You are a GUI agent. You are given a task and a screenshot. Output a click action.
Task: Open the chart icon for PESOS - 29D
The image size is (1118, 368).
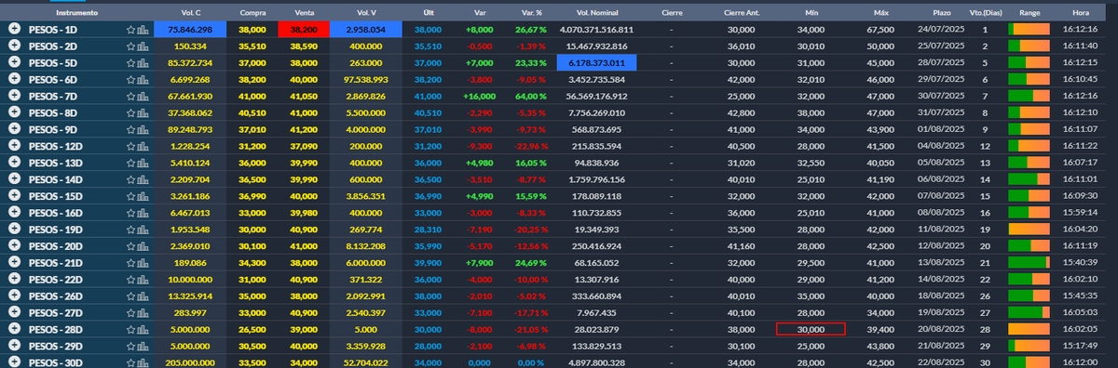pyautogui.click(x=143, y=346)
